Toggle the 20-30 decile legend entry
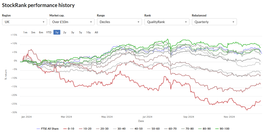 (x=102, y=129)
